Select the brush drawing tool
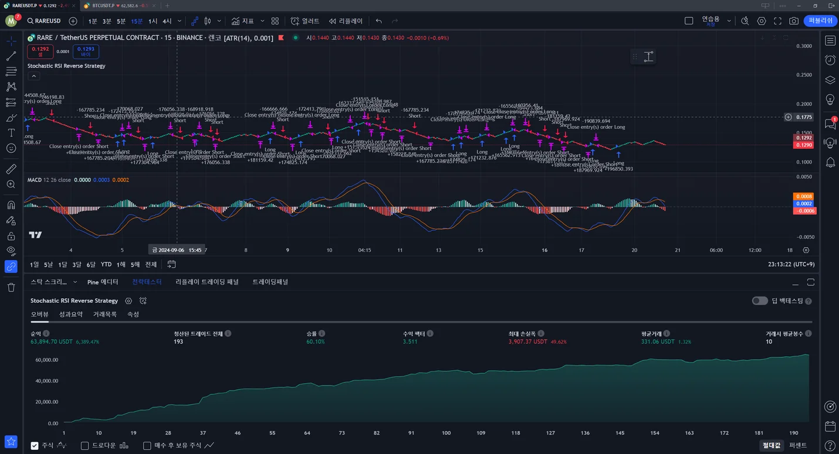Image resolution: width=839 pixels, height=454 pixels. tap(11, 118)
